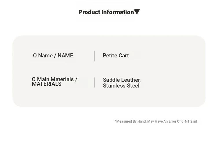Collapse the Product Information triangle arrow

point(137,12)
